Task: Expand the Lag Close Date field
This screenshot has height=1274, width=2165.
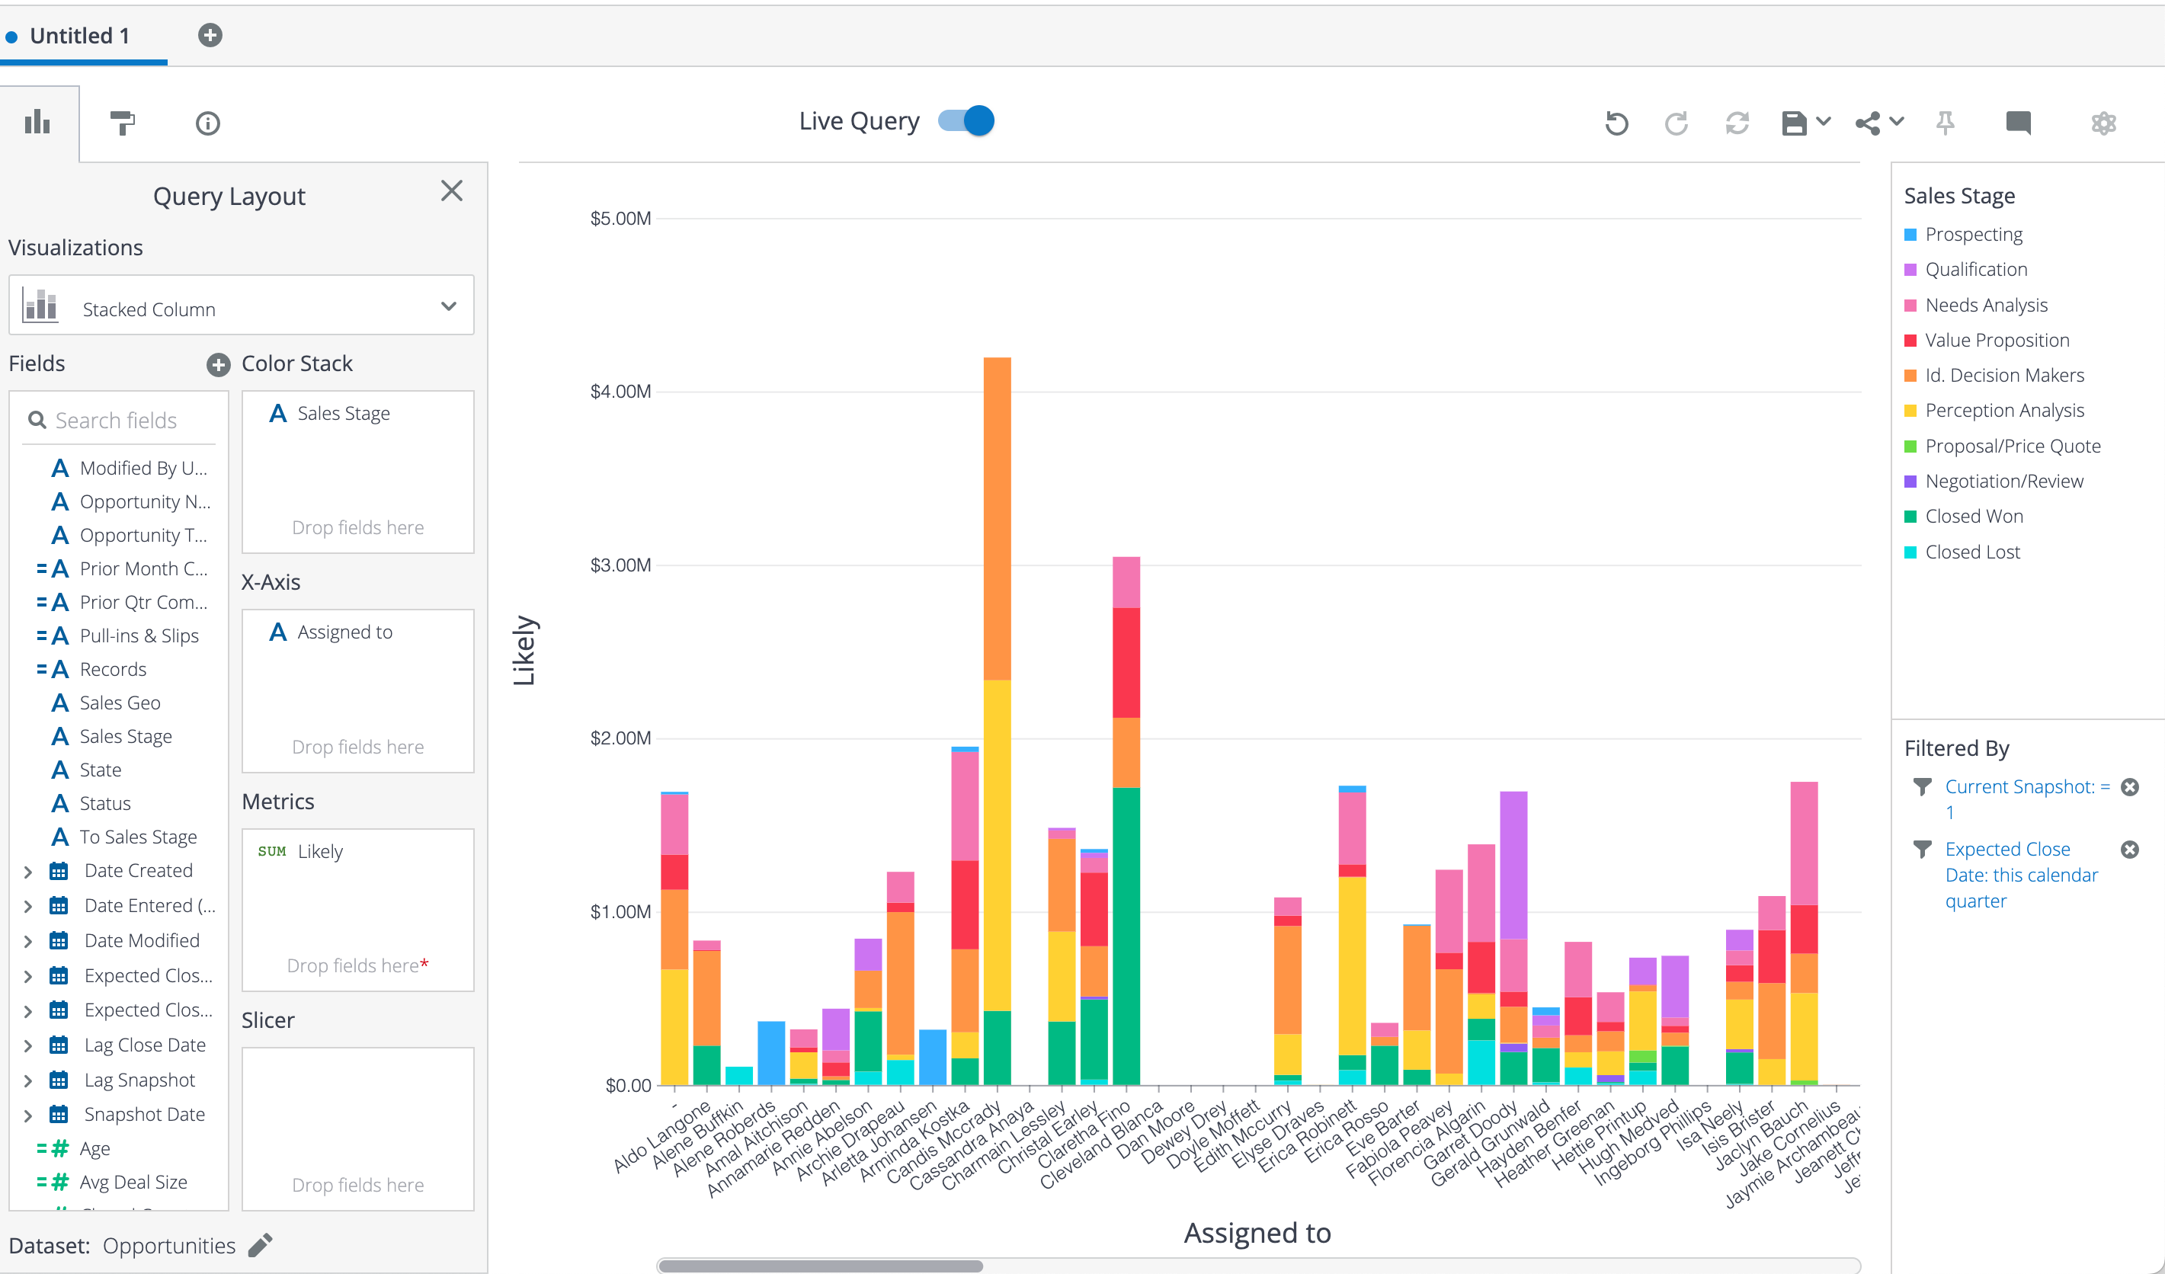Action: tap(28, 1046)
